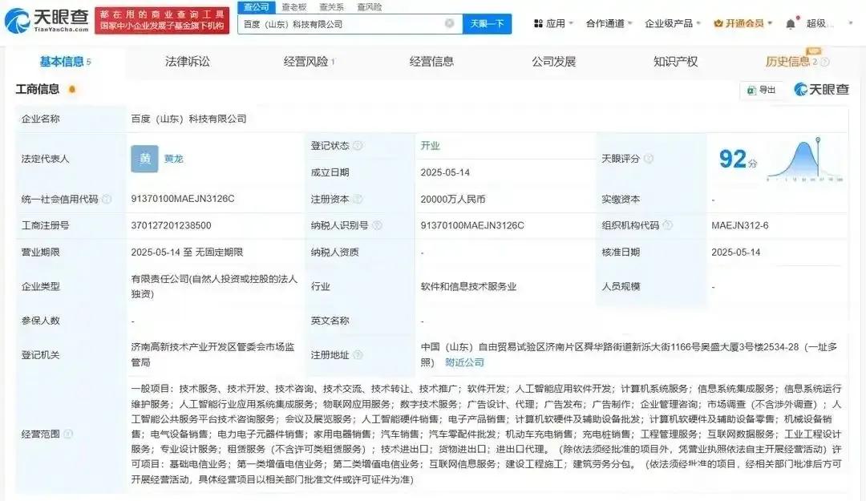Click the red 商业查询工具 banner
Viewport: 866px width, 501px height.
tap(162, 20)
